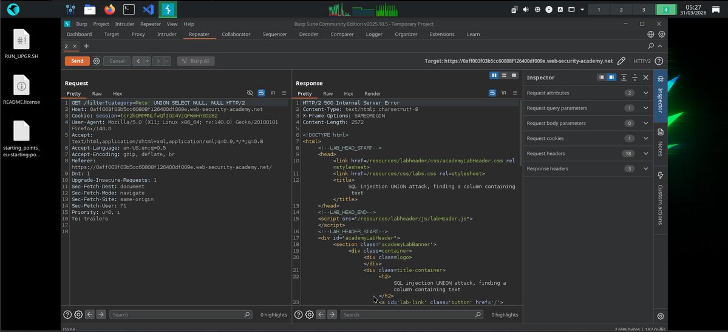Screen dimensions: 728x332
Task: Open the Burp global settings gear
Action: pyautogui.click(x=662, y=35)
